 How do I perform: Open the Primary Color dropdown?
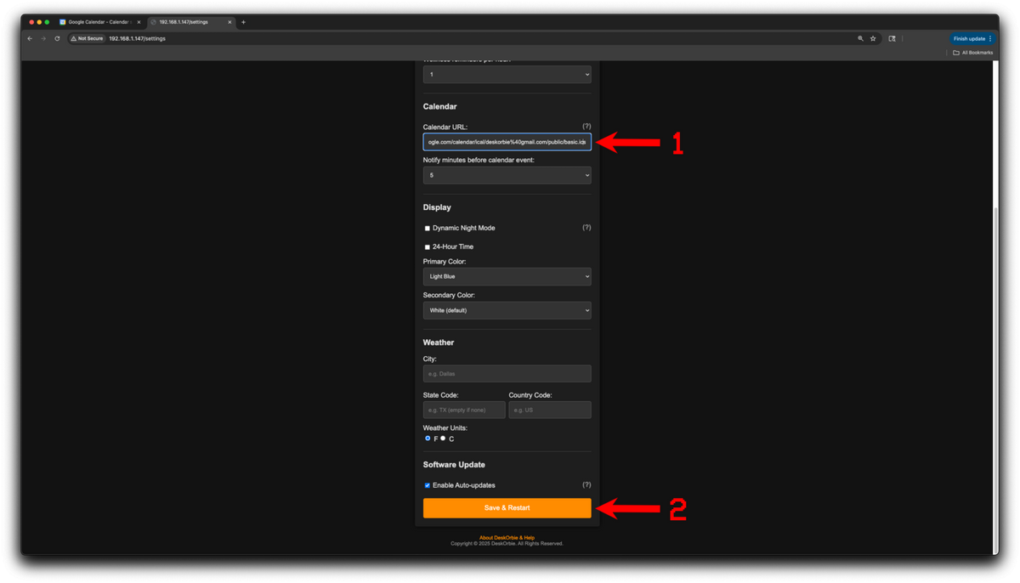point(507,277)
